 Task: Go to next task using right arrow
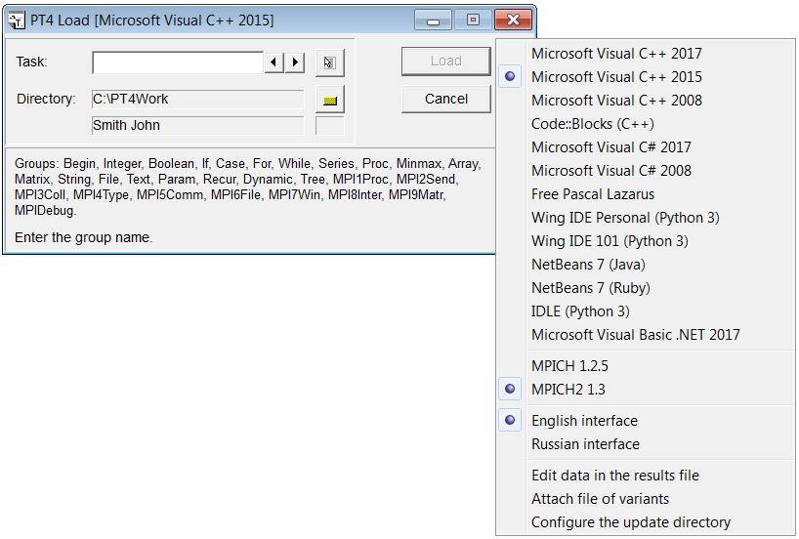(x=295, y=62)
